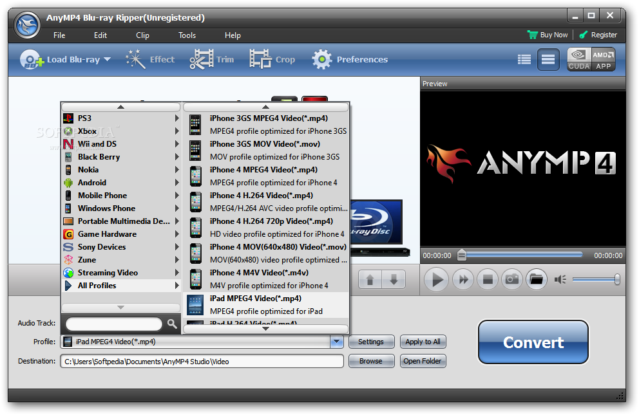Open profile Settings

click(371, 342)
